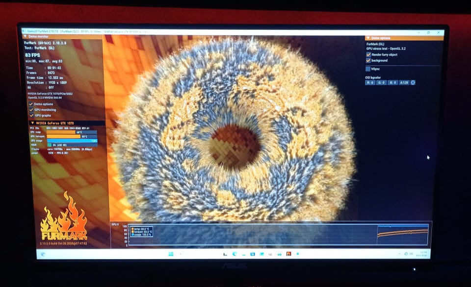Click the Resolution row
The image size is (471, 287).
(x=46, y=82)
